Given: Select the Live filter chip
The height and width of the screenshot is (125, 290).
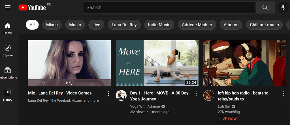Looking at the screenshot, I should (x=96, y=25).
